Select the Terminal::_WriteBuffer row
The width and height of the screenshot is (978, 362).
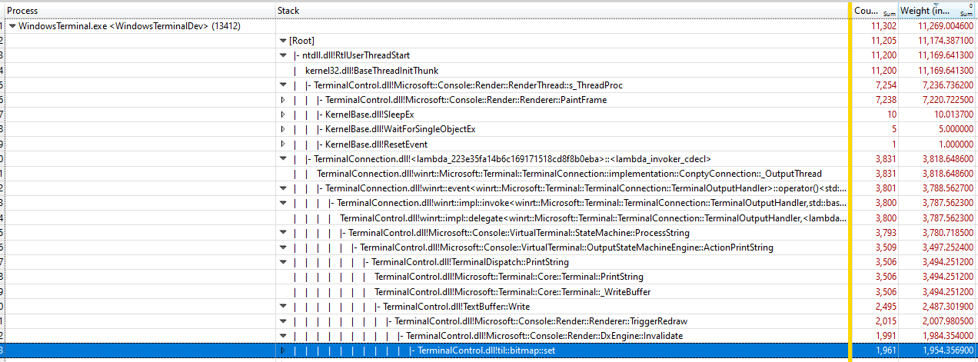point(488,292)
